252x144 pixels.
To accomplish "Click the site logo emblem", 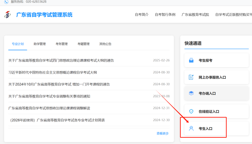I will click(8, 15).
